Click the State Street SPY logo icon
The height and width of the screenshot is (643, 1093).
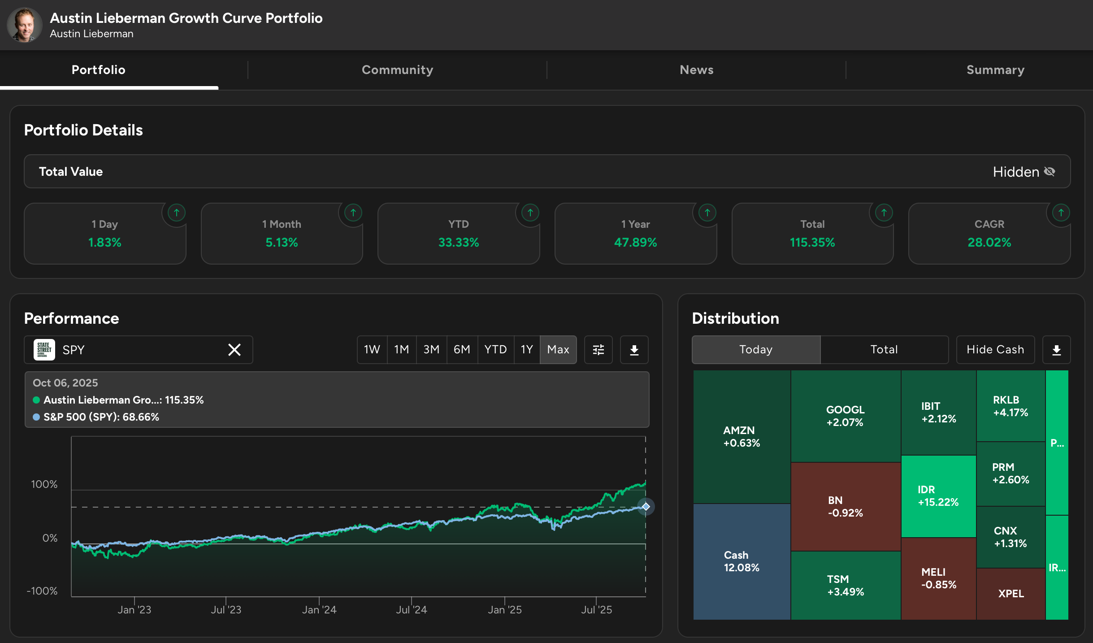[x=44, y=350]
